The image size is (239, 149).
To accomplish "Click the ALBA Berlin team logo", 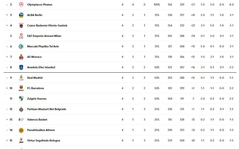I will click(x=21, y=15).
